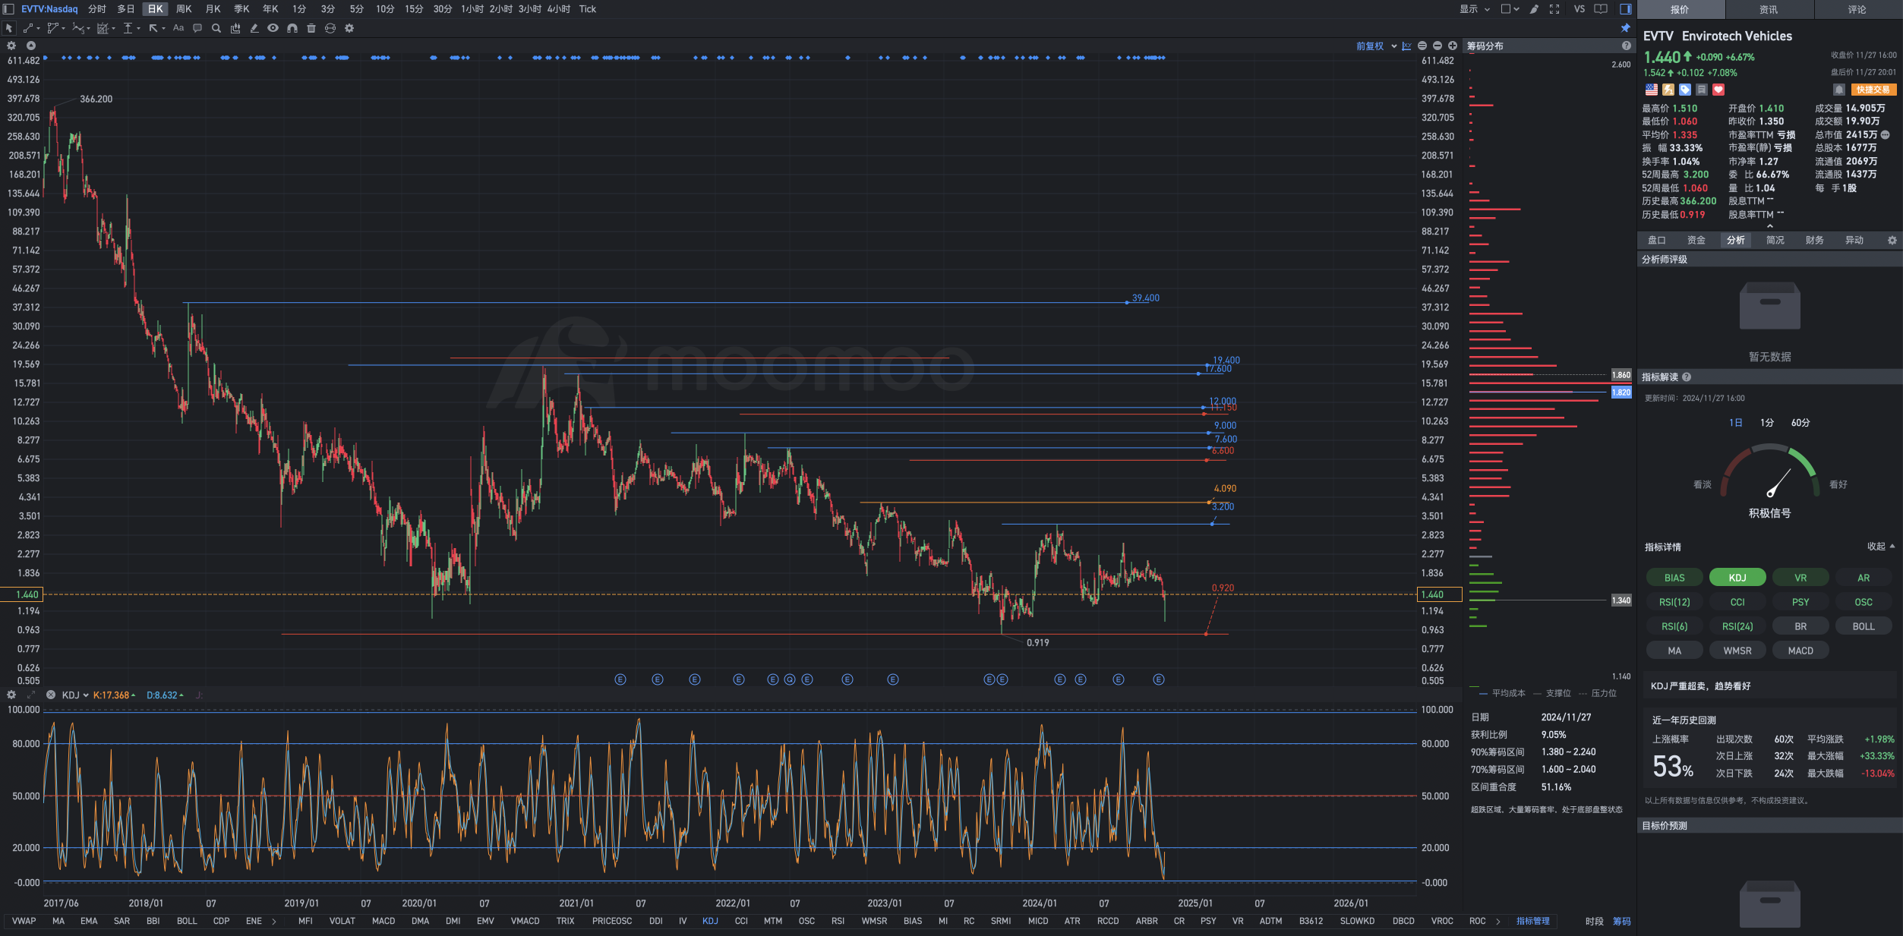Open KDJ indicator settings gear
Image resolution: width=1903 pixels, height=936 pixels.
[11, 695]
